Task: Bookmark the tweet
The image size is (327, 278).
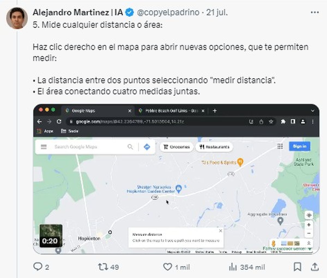Action: 298,267
